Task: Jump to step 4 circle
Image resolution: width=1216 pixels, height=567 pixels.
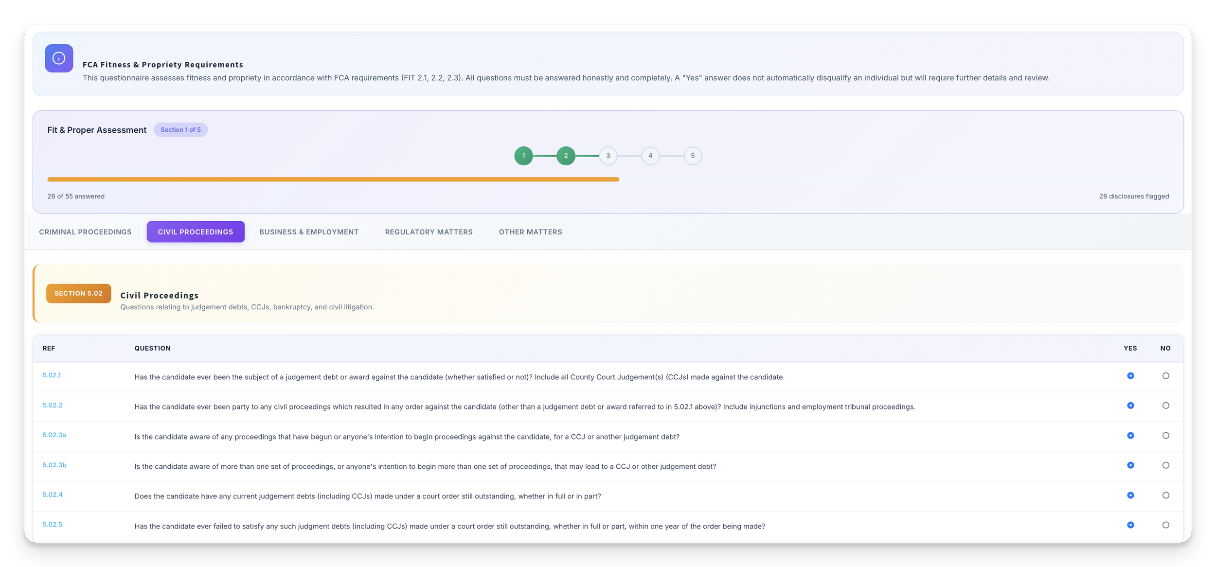Action: pos(650,156)
